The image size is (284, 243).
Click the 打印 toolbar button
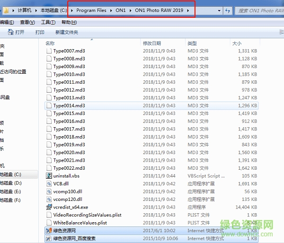[x=40, y=32]
